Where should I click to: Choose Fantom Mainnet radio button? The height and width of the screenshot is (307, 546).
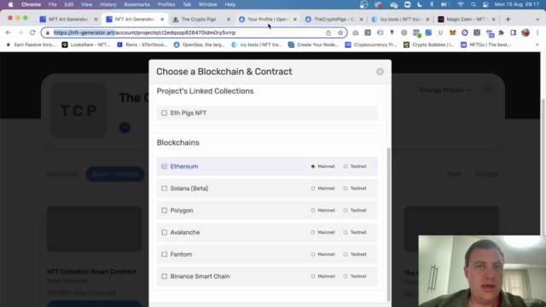point(313,254)
